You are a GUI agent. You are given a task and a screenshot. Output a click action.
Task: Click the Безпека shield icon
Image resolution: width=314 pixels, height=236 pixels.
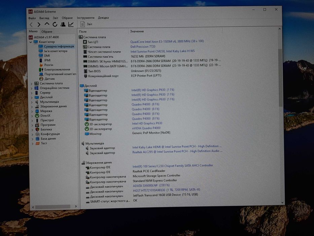click(37, 130)
